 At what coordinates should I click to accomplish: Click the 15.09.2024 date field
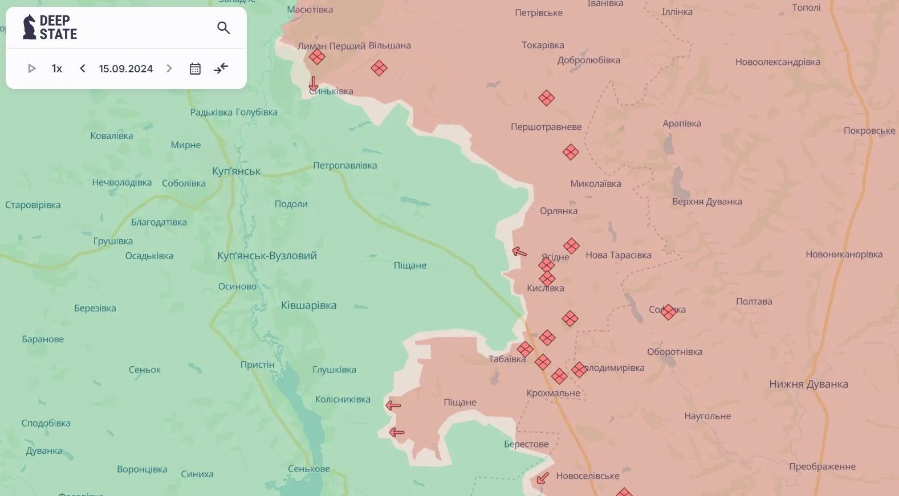pos(126,68)
